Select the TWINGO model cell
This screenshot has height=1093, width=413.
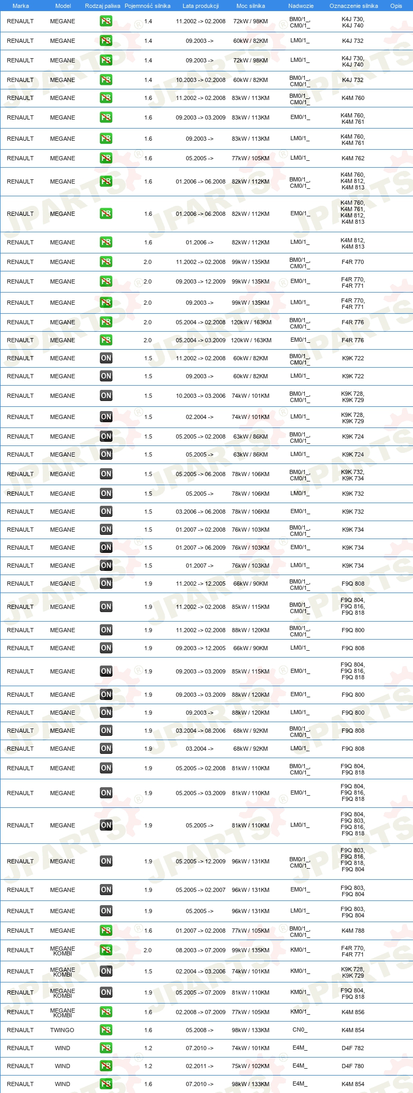pyautogui.click(x=62, y=1030)
